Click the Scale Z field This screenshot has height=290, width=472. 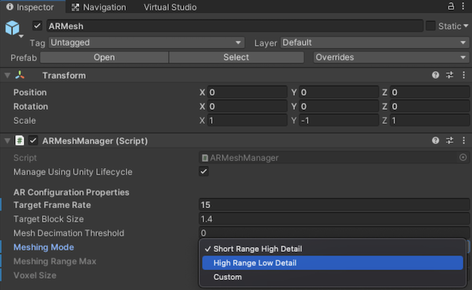point(430,120)
